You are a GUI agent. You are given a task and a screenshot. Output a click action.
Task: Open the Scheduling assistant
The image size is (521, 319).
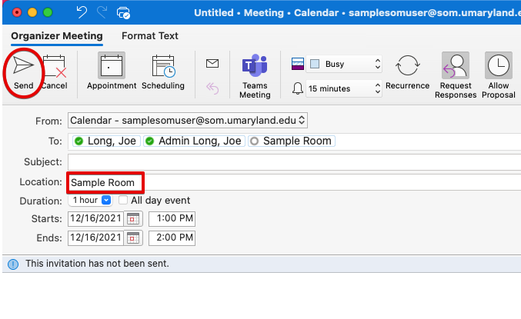coord(163,69)
